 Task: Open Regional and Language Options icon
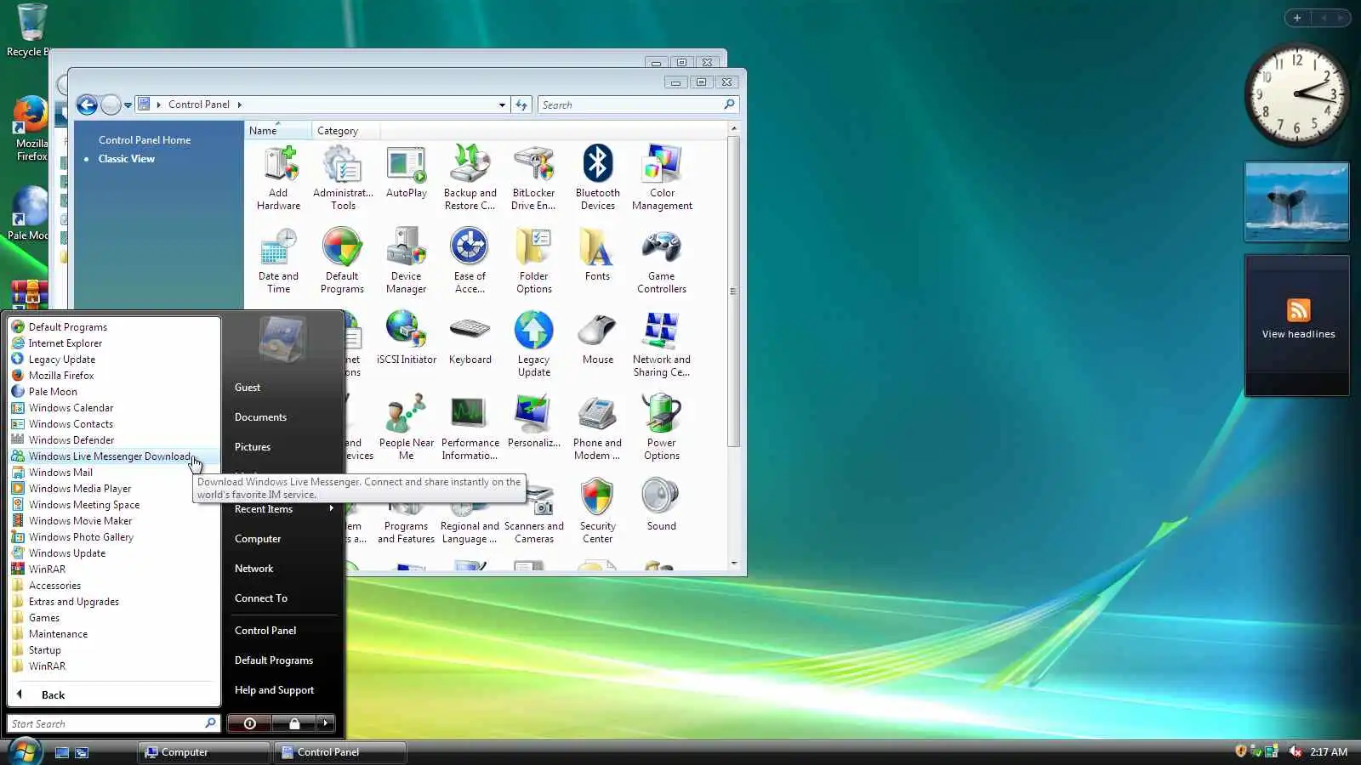(470, 519)
